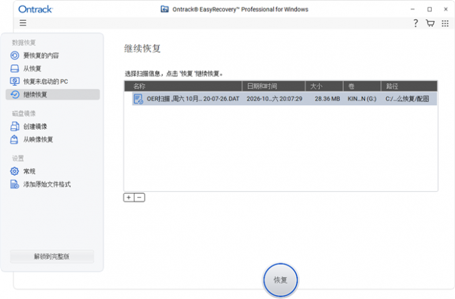This screenshot has height=299, width=455.
Task: Select 从恢复 in sidebar
Action: point(32,68)
